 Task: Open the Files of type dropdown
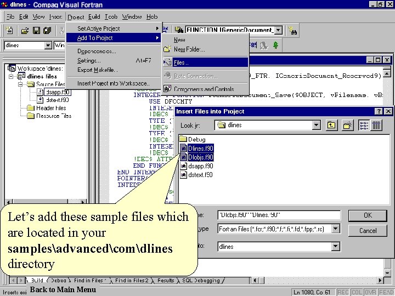(x=335, y=229)
